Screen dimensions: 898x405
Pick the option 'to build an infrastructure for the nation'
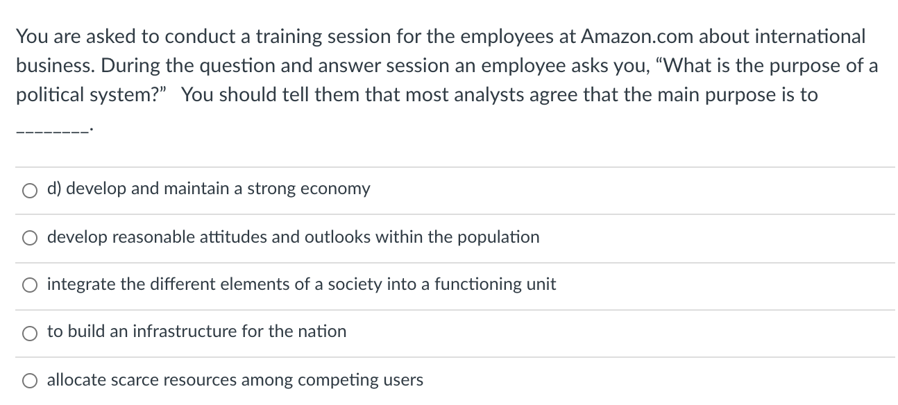coord(29,333)
